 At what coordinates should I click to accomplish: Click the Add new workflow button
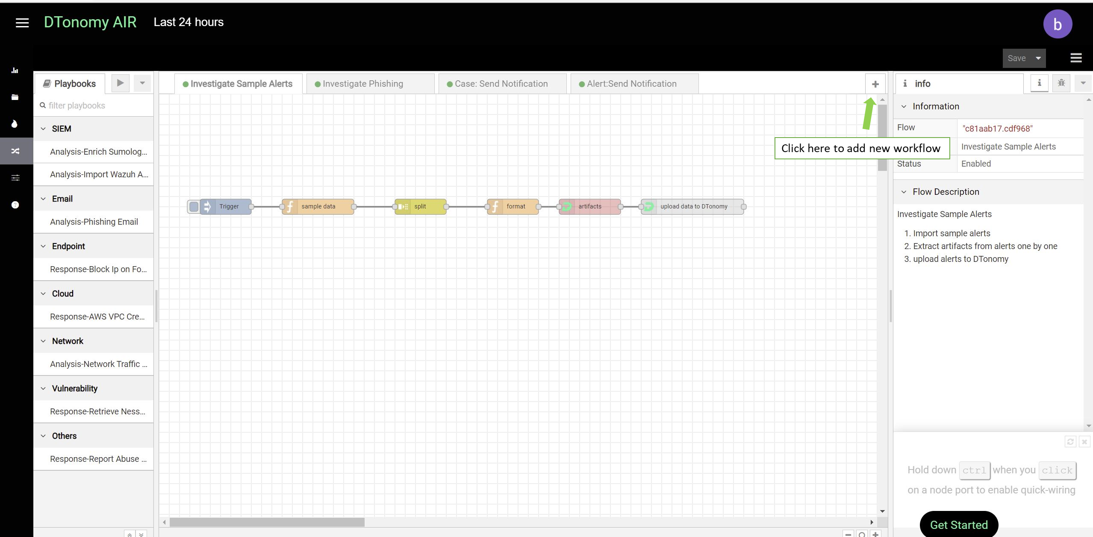point(875,84)
